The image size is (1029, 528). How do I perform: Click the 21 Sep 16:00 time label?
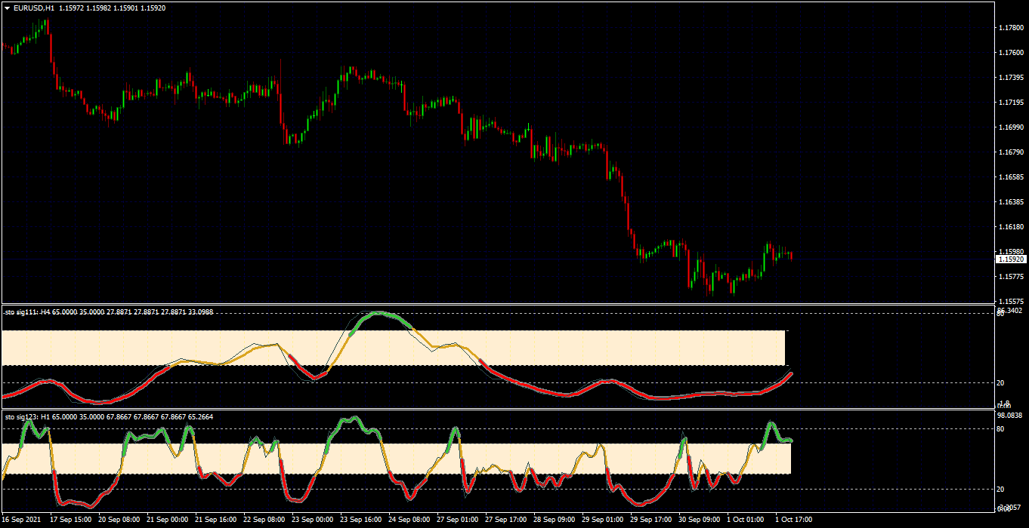(x=216, y=520)
